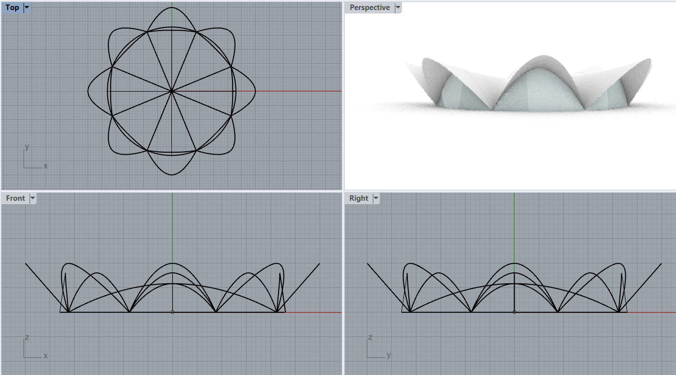Activate the Right viewport title
The height and width of the screenshot is (375, 676).
click(x=358, y=198)
